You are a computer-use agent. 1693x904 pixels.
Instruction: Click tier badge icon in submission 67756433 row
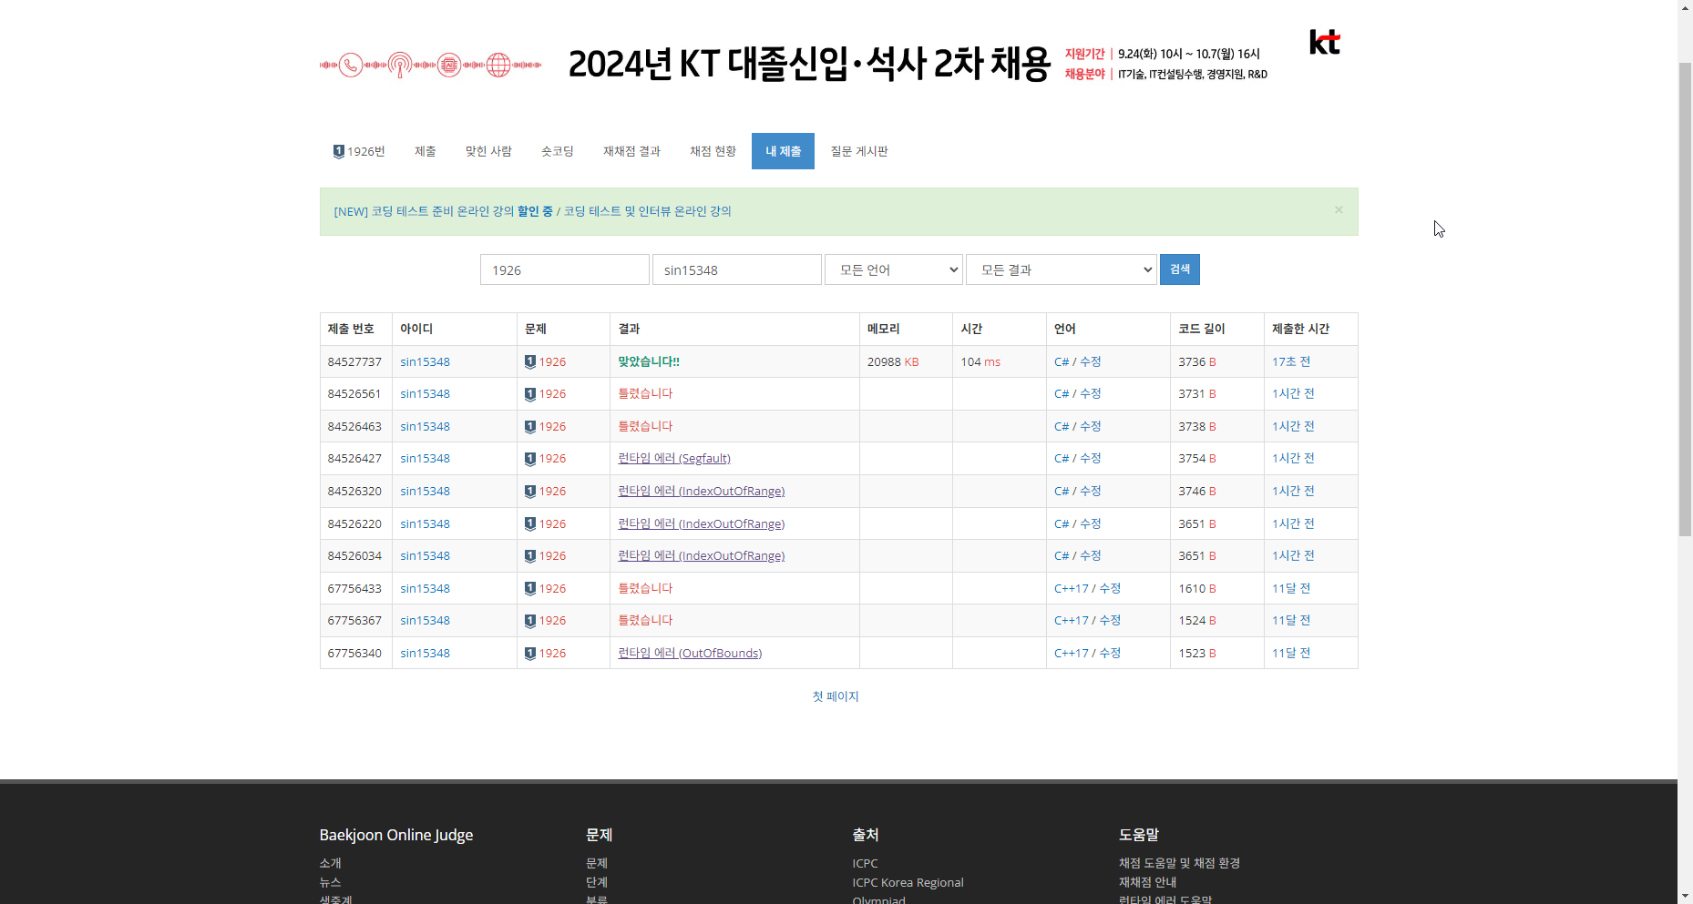click(x=530, y=588)
